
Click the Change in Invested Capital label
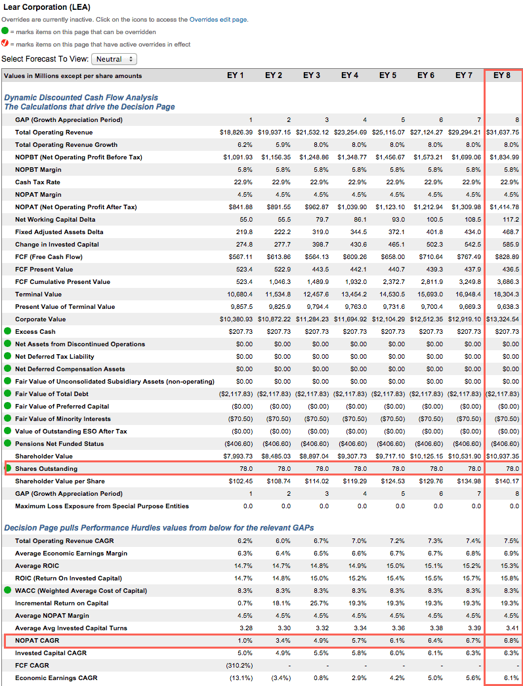57,244
